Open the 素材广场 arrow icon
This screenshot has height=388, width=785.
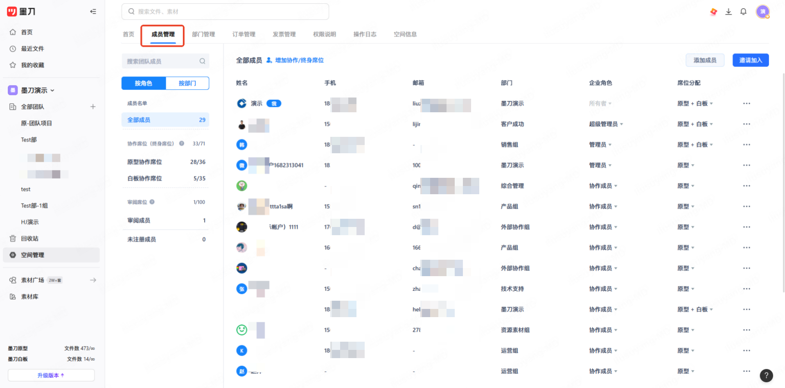point(93,280)
